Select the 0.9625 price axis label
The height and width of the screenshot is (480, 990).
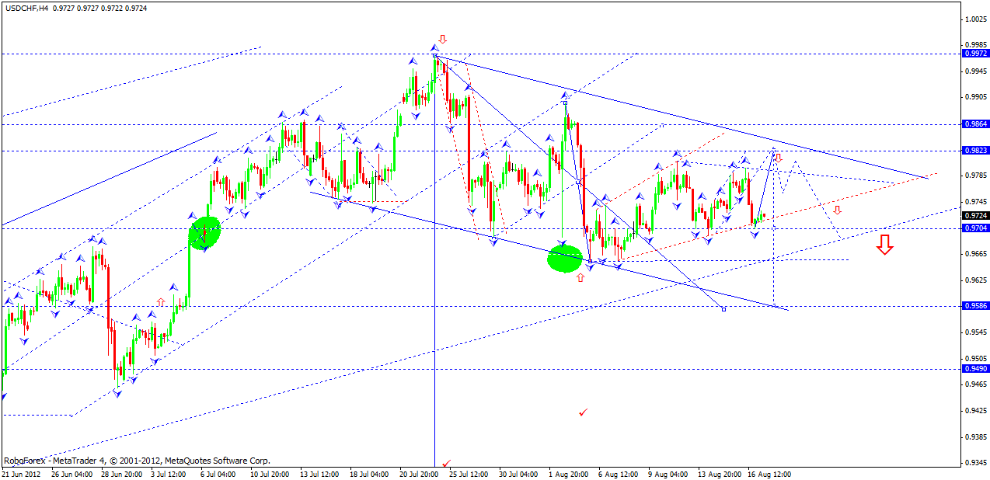point(974,280)
